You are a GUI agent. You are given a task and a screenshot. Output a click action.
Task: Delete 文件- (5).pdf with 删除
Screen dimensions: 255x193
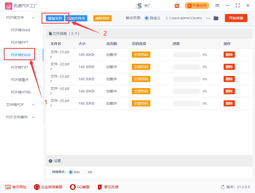(229, 103)
